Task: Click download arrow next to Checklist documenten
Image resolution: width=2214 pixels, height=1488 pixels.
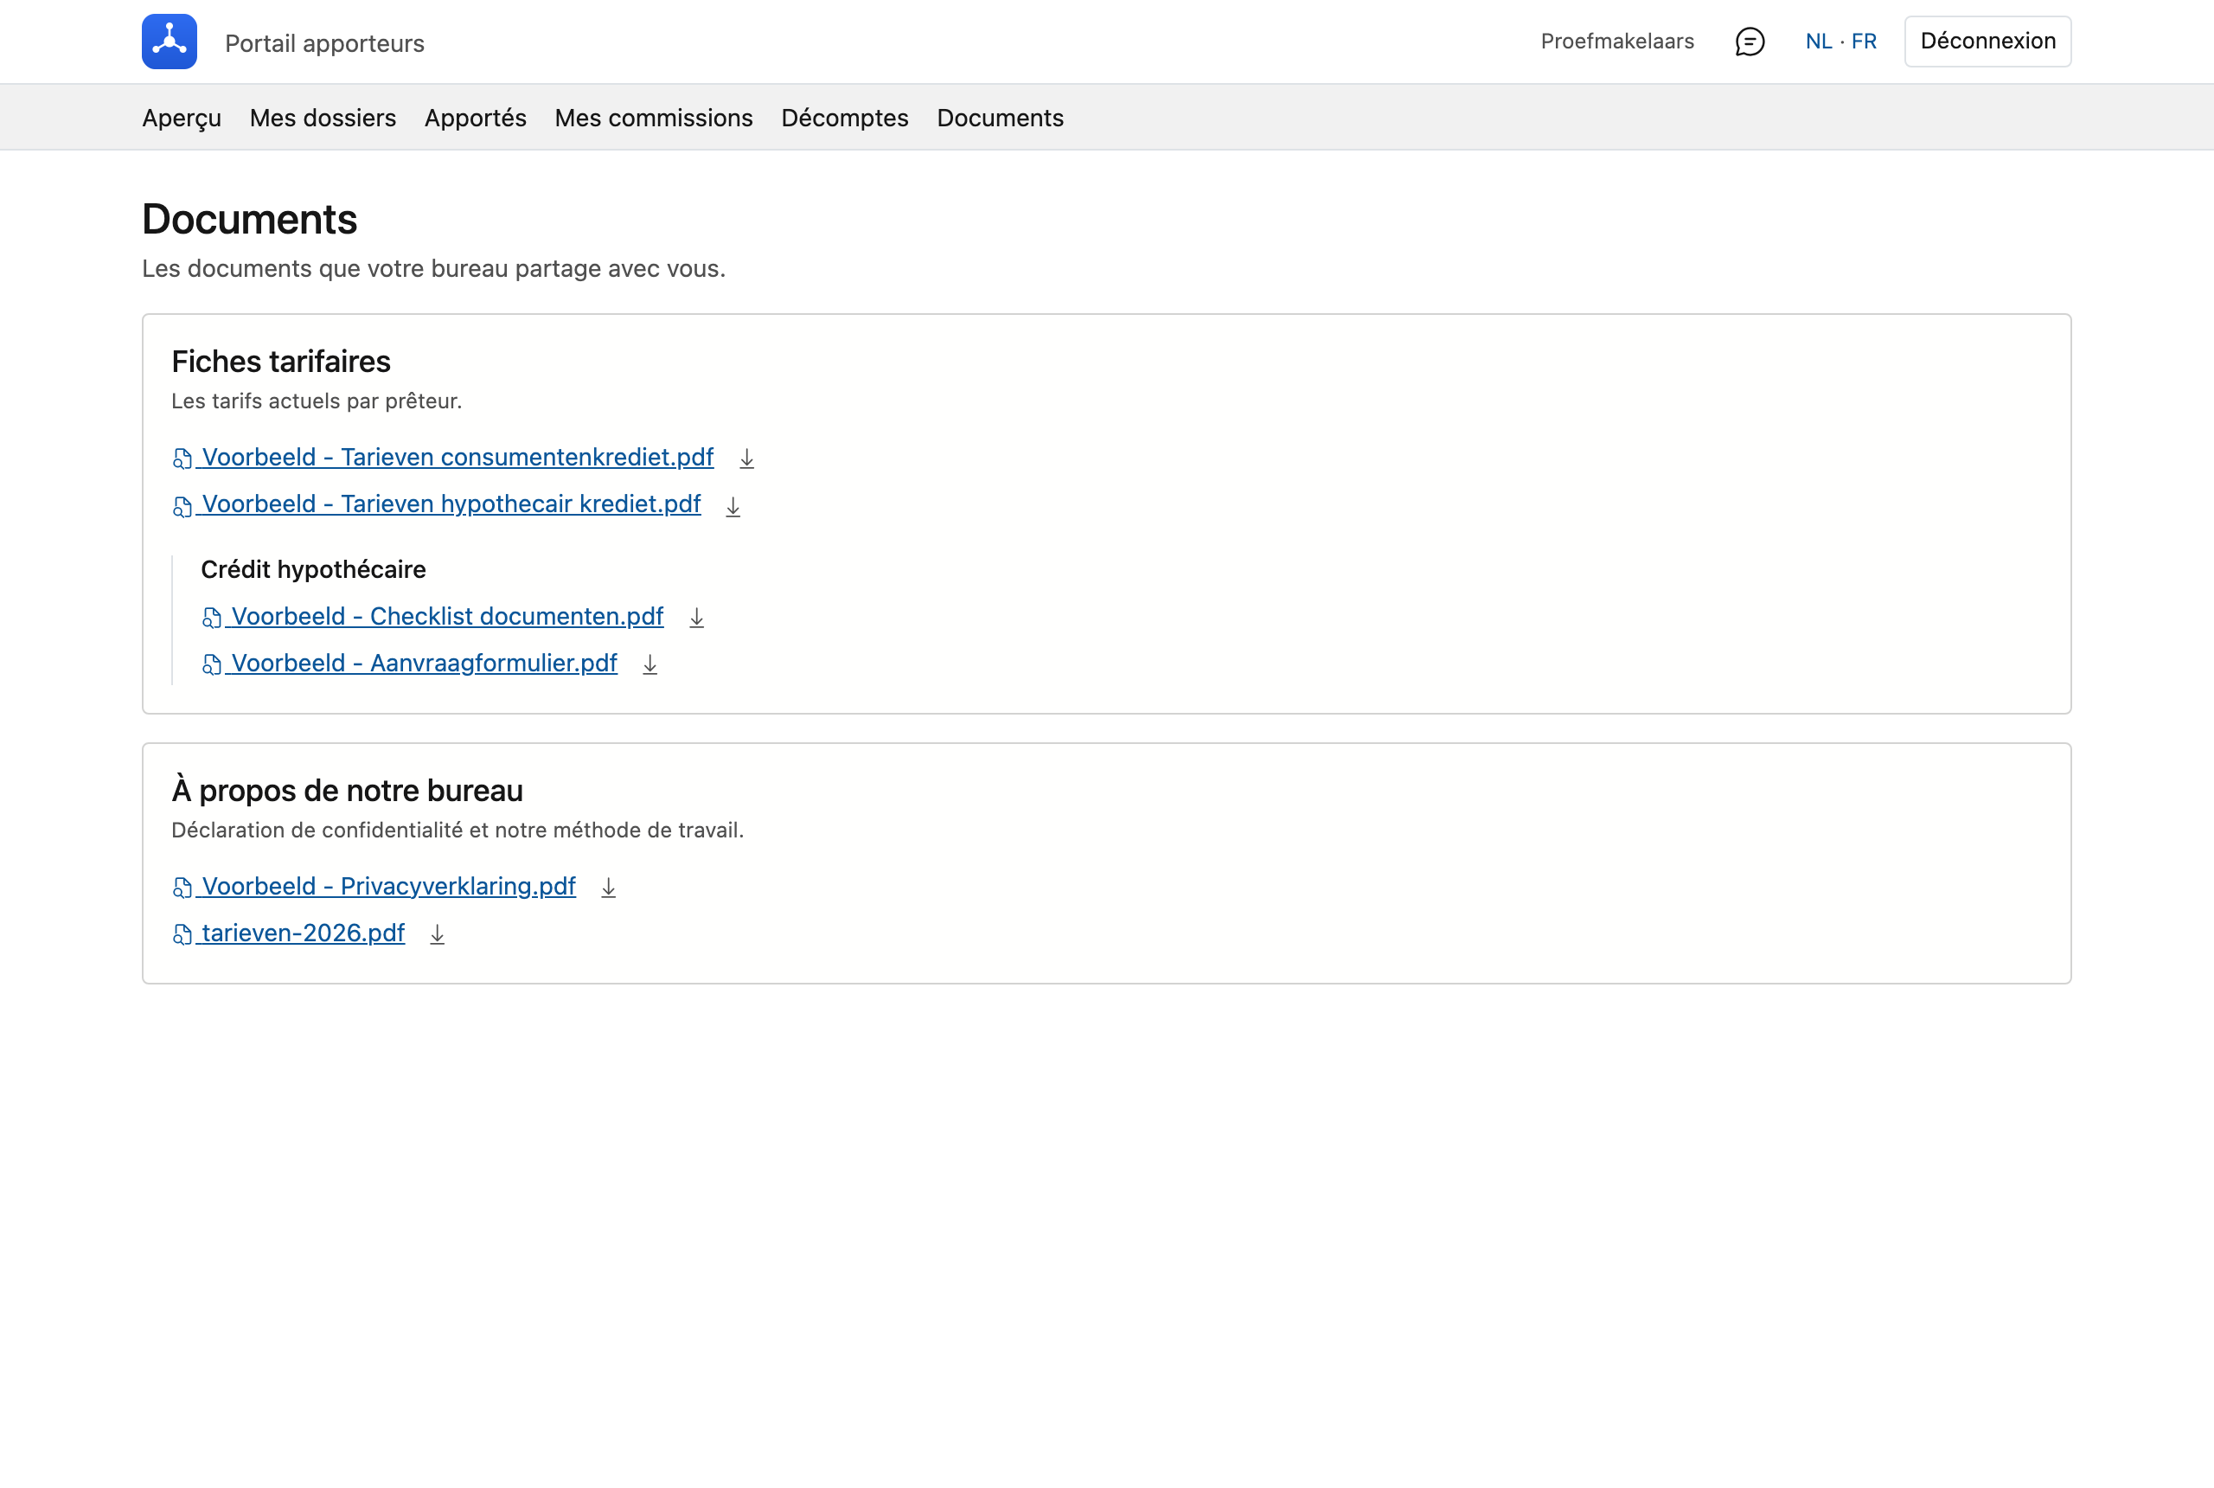Action: (x=696, y=618)
